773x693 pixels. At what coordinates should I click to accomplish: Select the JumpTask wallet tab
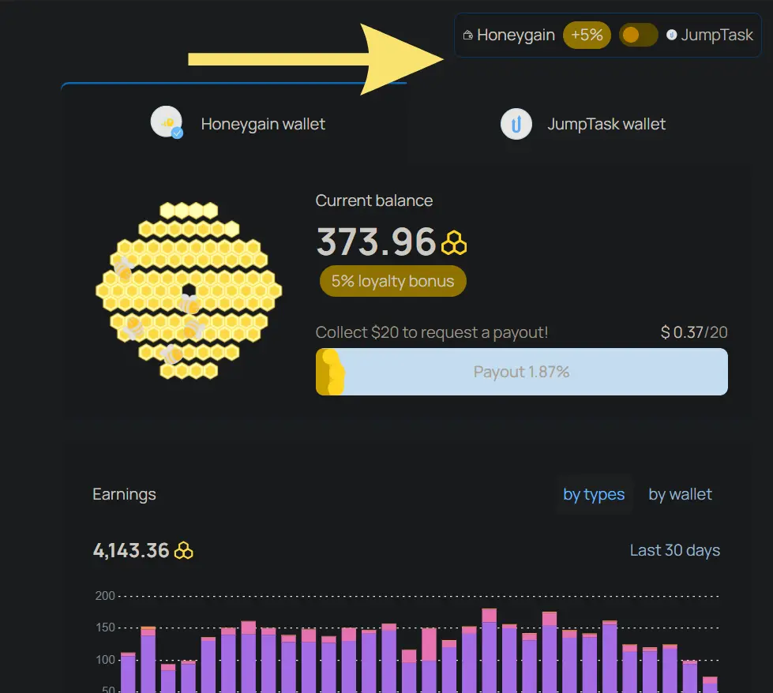584,124
